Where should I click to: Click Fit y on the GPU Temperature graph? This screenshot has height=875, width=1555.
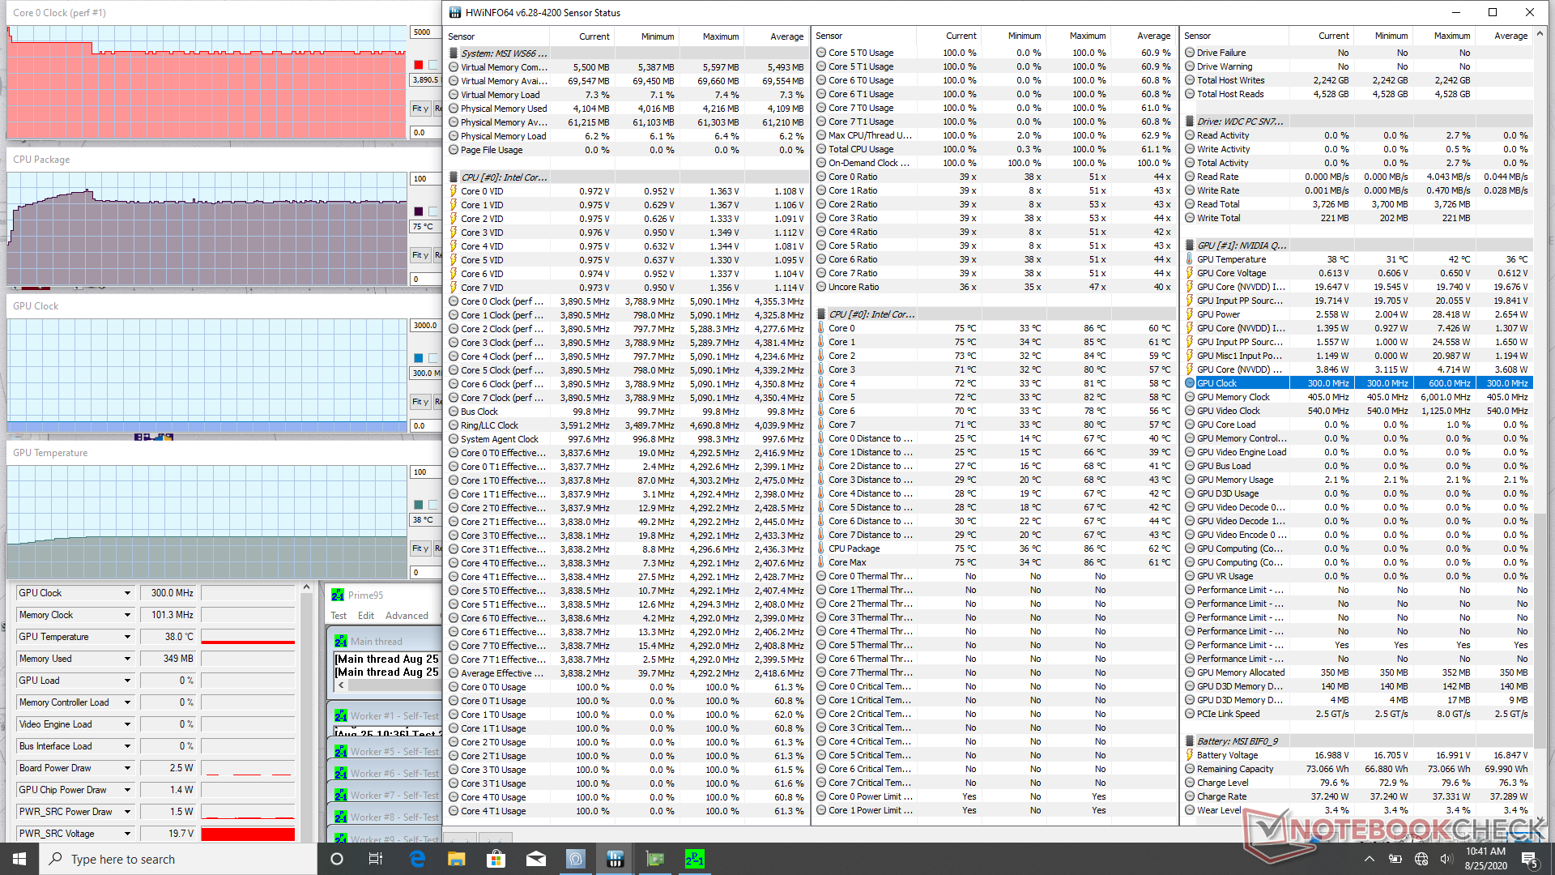click(x=420, y=548)
